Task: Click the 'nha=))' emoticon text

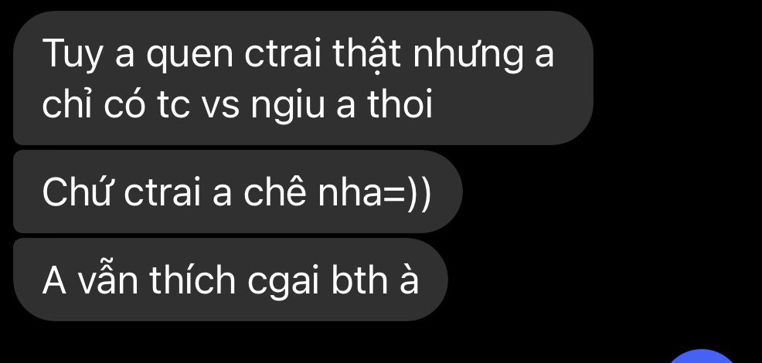Action: 374,192
